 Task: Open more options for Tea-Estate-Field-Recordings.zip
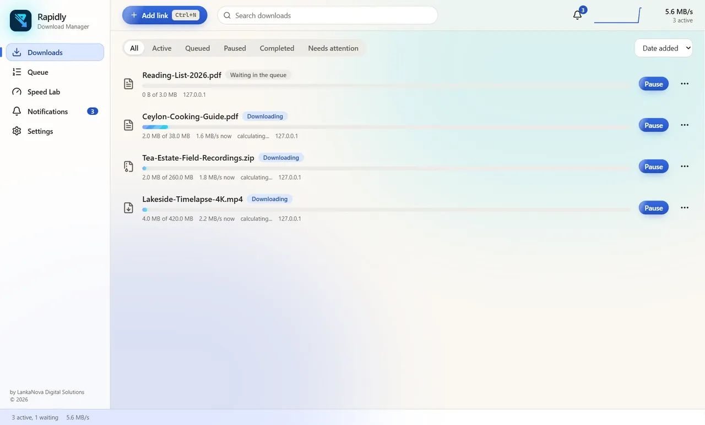pyautogui.click(x=685, y=166)
